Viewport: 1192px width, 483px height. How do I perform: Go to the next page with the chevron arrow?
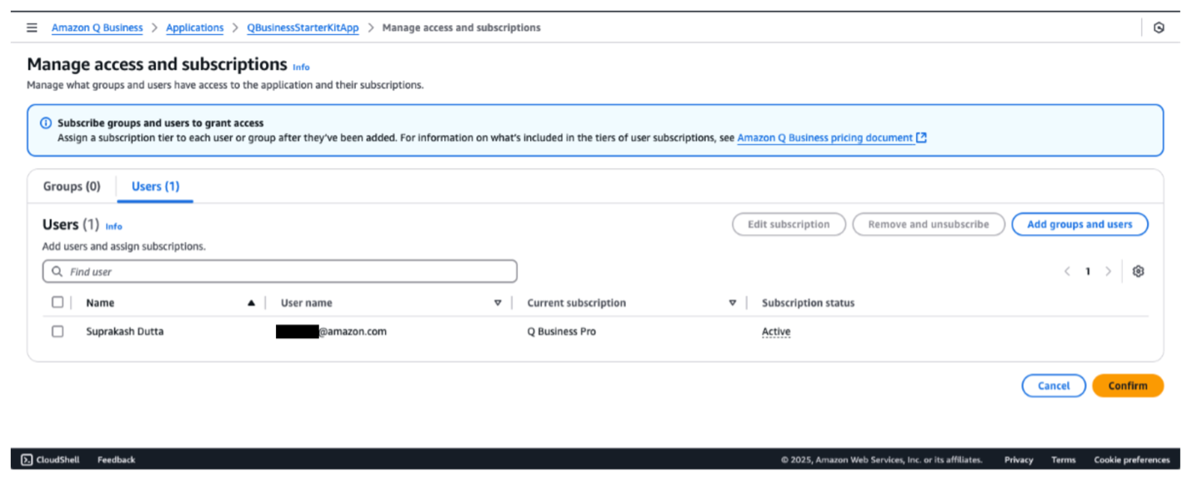1109,271
